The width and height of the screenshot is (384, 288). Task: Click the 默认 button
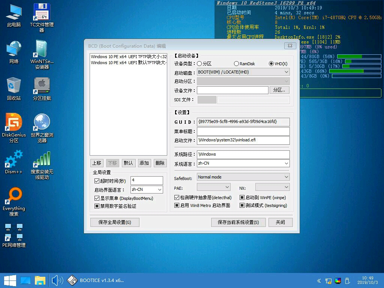128,163
